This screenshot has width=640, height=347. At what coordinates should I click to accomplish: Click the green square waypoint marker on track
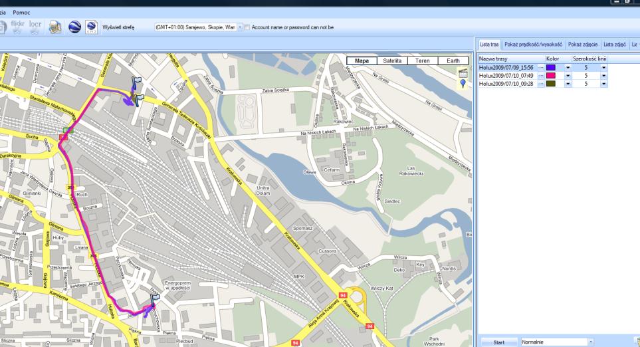tap(68, 130)
